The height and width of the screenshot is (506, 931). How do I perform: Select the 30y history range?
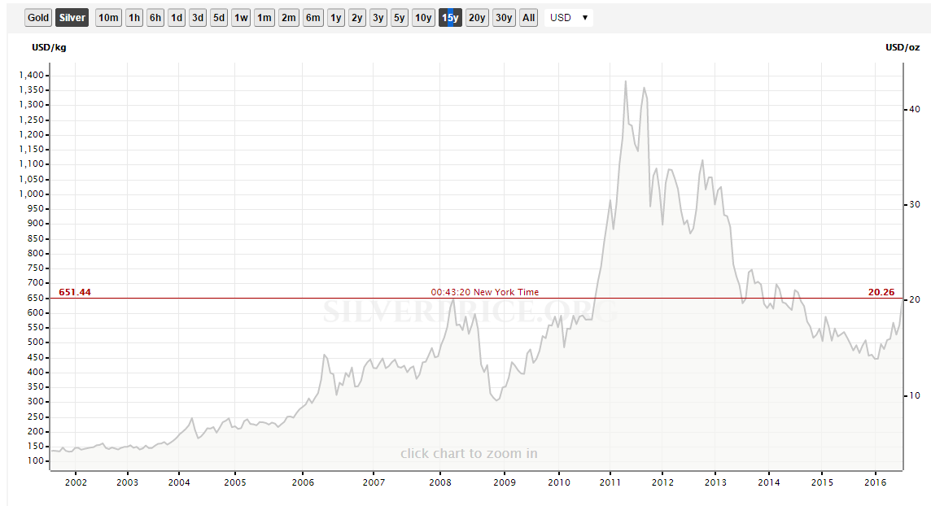click(504, 18)
